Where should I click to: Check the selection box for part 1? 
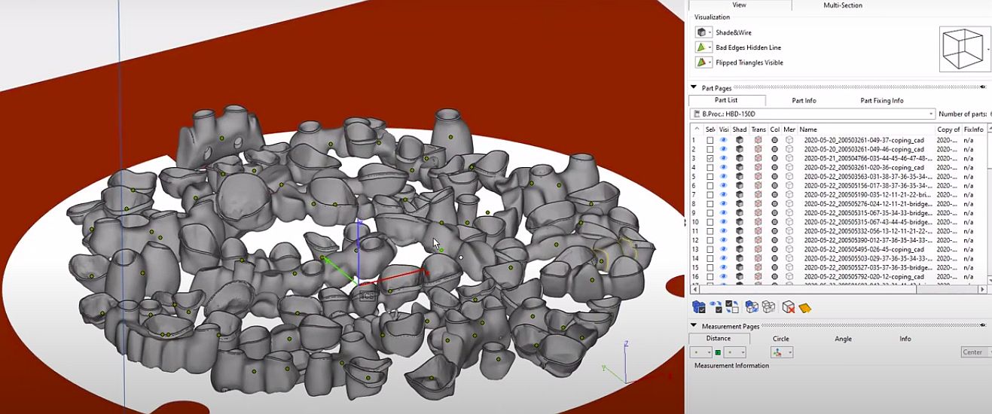tap(710, 140)
